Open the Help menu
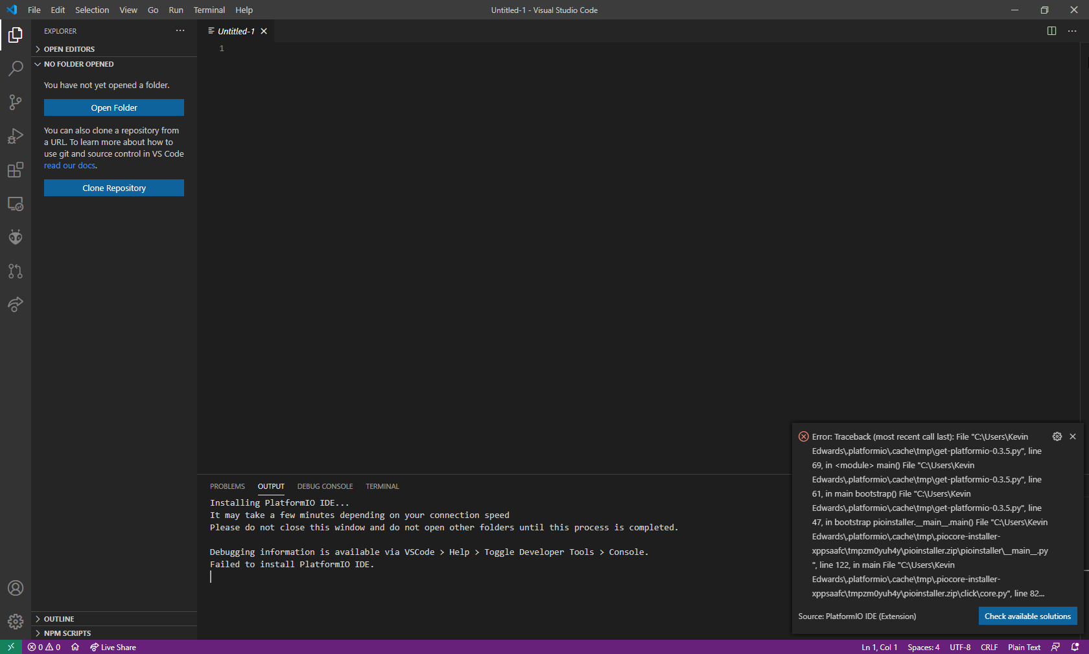 click(x=244, y=10)
